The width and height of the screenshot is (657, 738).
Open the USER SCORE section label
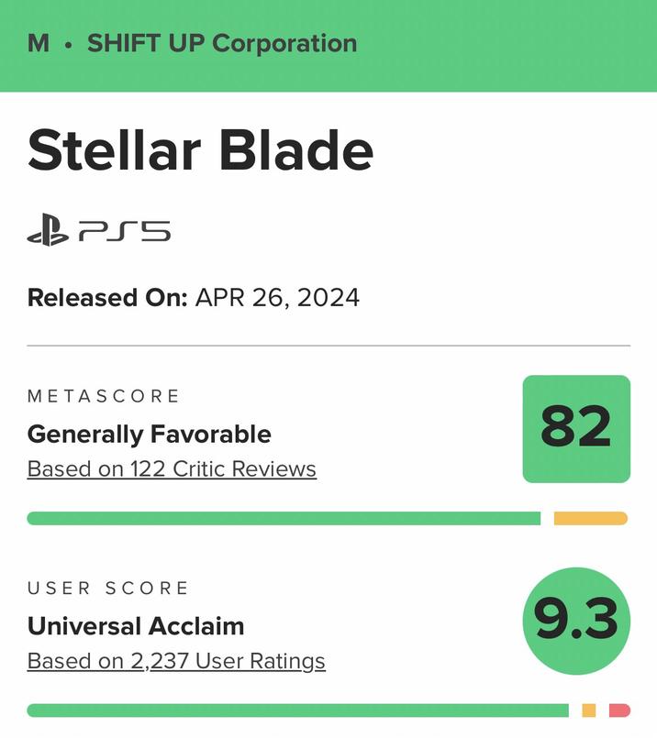pyautogui.click(x=108, y=587)
